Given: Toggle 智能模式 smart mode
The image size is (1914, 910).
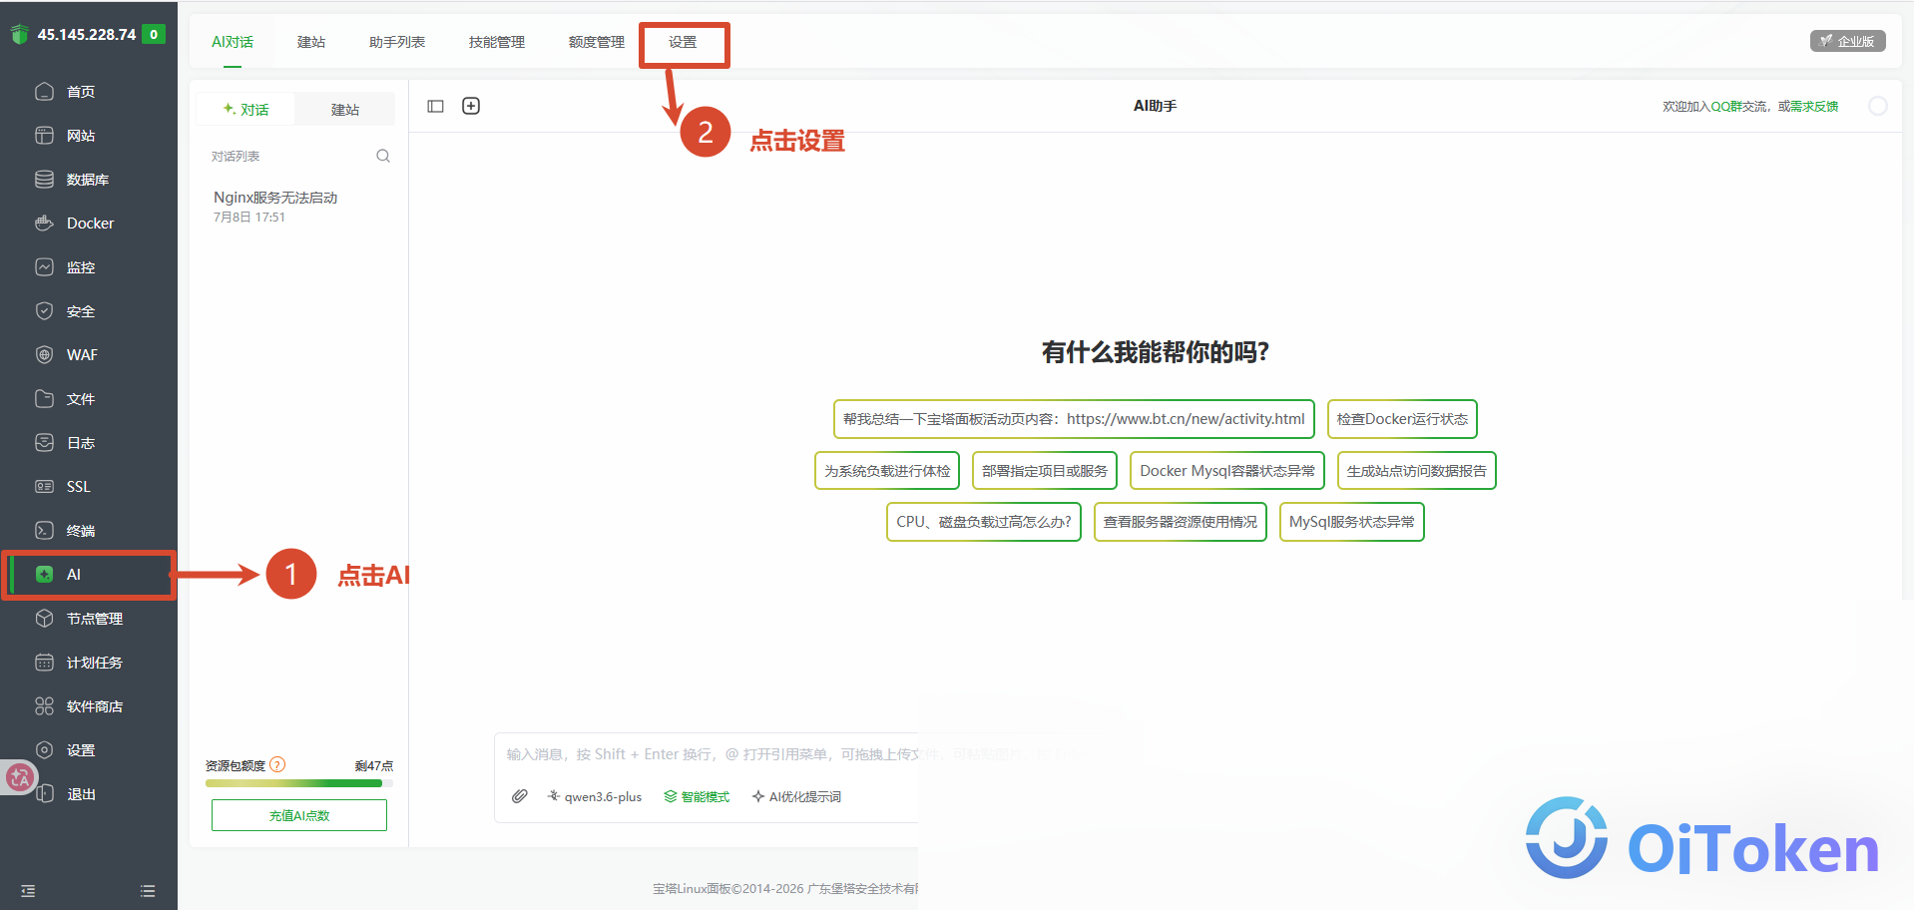Looking at the screenshot, I should (697, 796).
